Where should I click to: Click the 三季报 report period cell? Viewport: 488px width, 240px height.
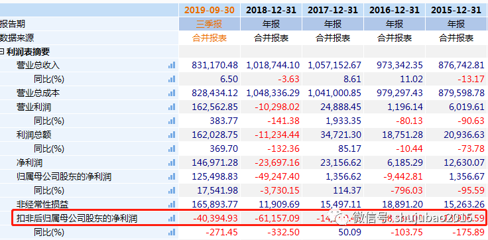[210, 24]
